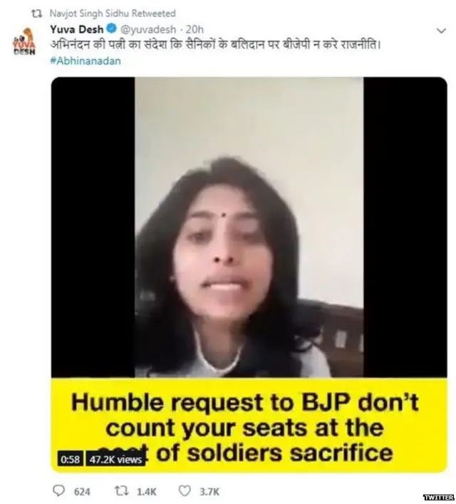This screenshot has height=504, width=456.
Task: Open the #Abhinanadan hashtag
Action: (85, 61)
